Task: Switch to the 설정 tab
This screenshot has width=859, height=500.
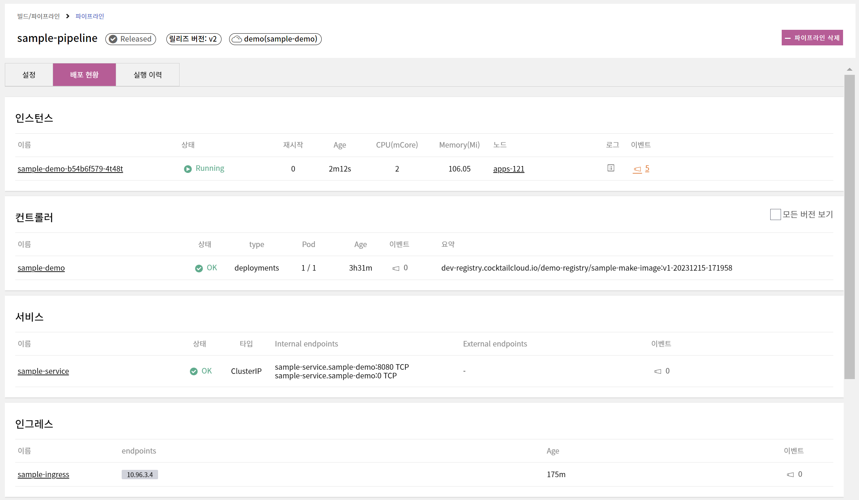Action: point(29,75)
